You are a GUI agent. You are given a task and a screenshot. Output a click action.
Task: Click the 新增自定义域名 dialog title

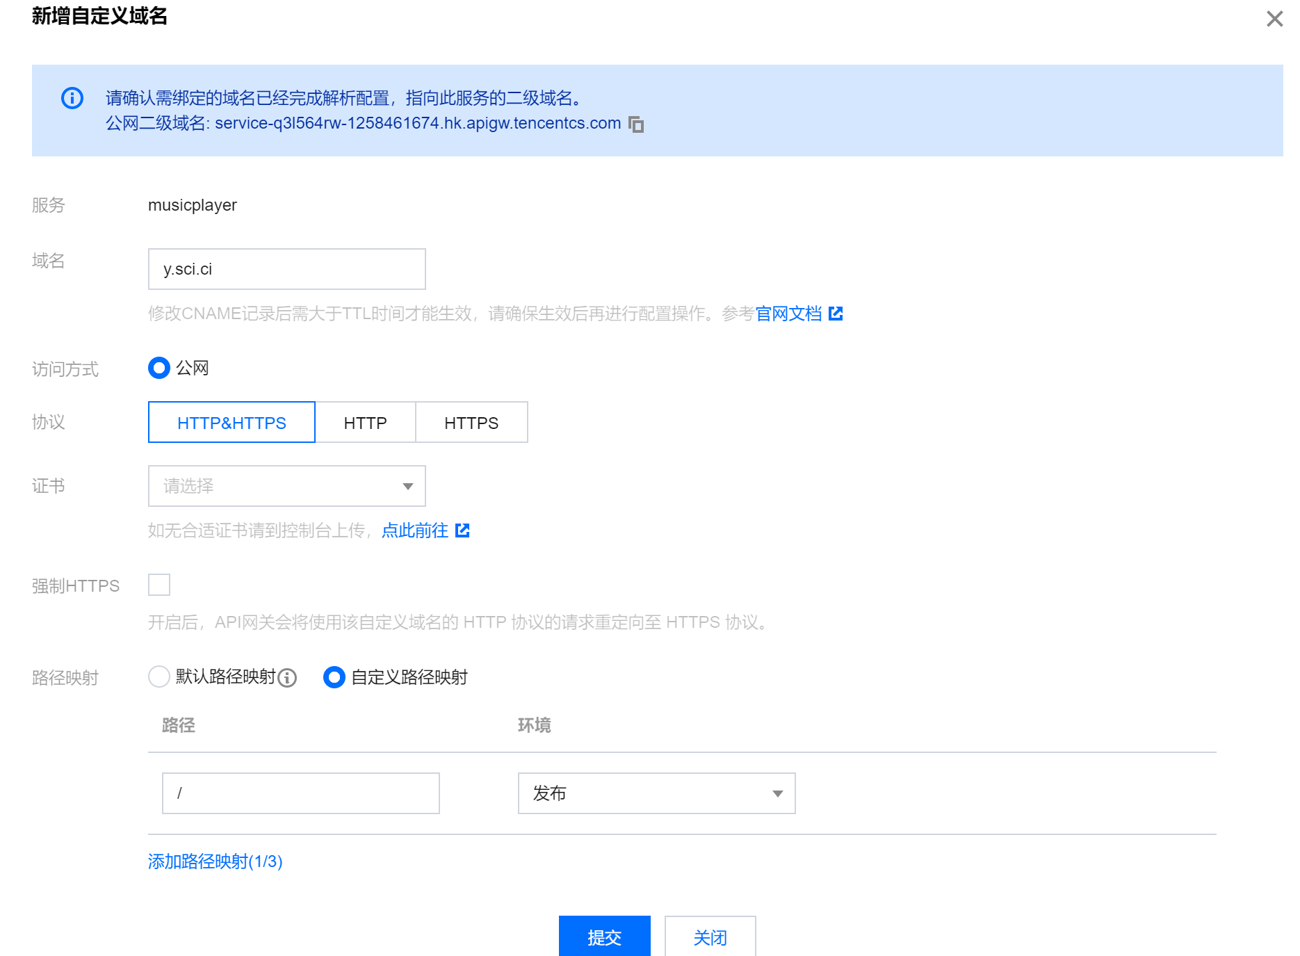pos(99,16)
